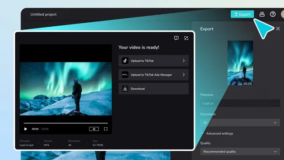Viewport: 284px width, 160px height.
Task: Click the collapse arrows icon in dialog
Action: point(186,38)
